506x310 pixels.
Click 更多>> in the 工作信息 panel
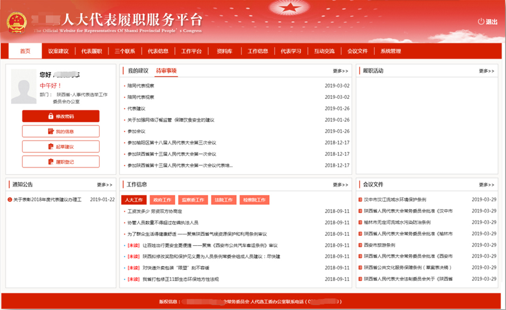pos(340,185)
